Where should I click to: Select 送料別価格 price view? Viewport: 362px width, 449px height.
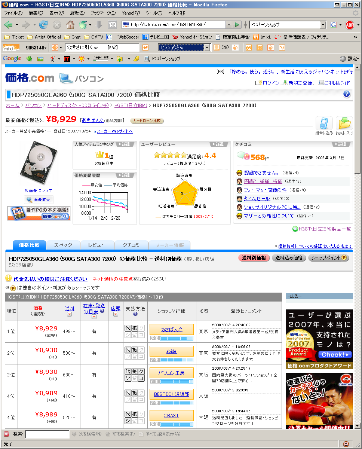click(x=254, y=258)
